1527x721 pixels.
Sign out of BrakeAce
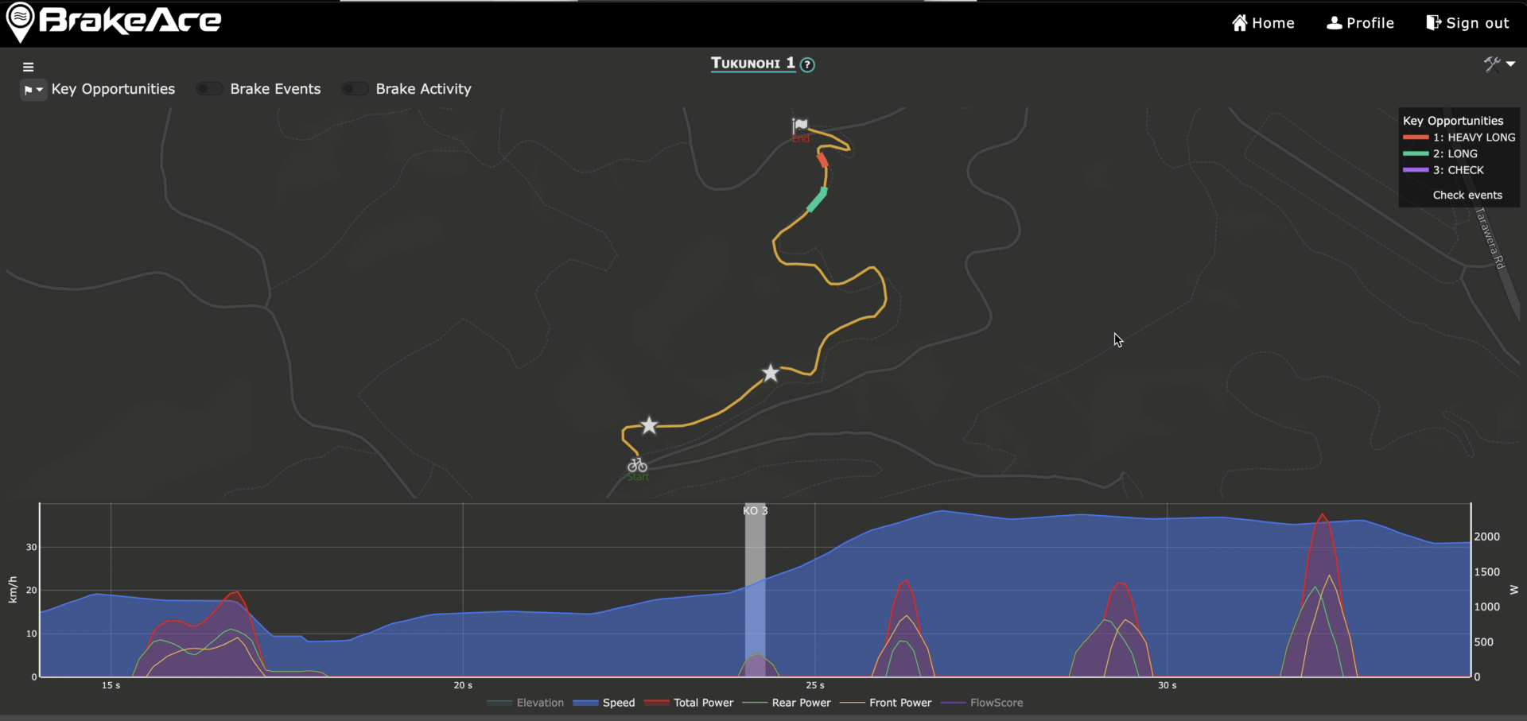(x=1467, y=23)
